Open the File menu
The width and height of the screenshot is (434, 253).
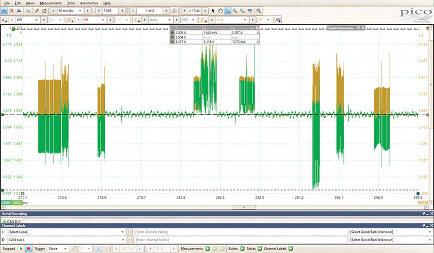pyautogui.click(x=7, y=3)
